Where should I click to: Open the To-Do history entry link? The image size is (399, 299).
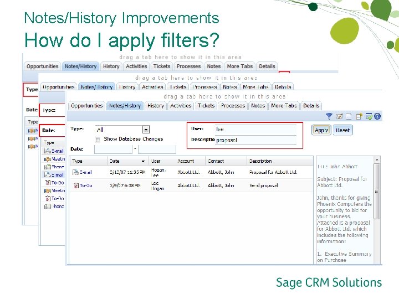point(86,185)
